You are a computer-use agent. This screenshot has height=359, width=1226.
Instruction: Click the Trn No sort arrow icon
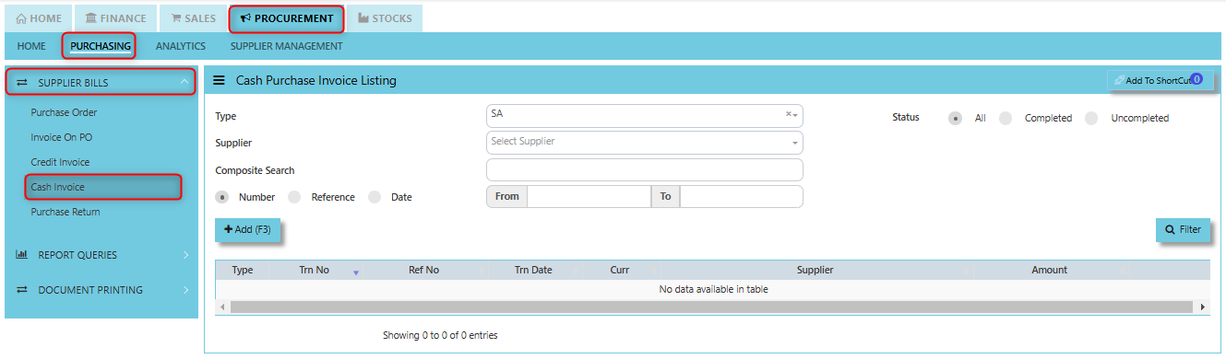356,272
